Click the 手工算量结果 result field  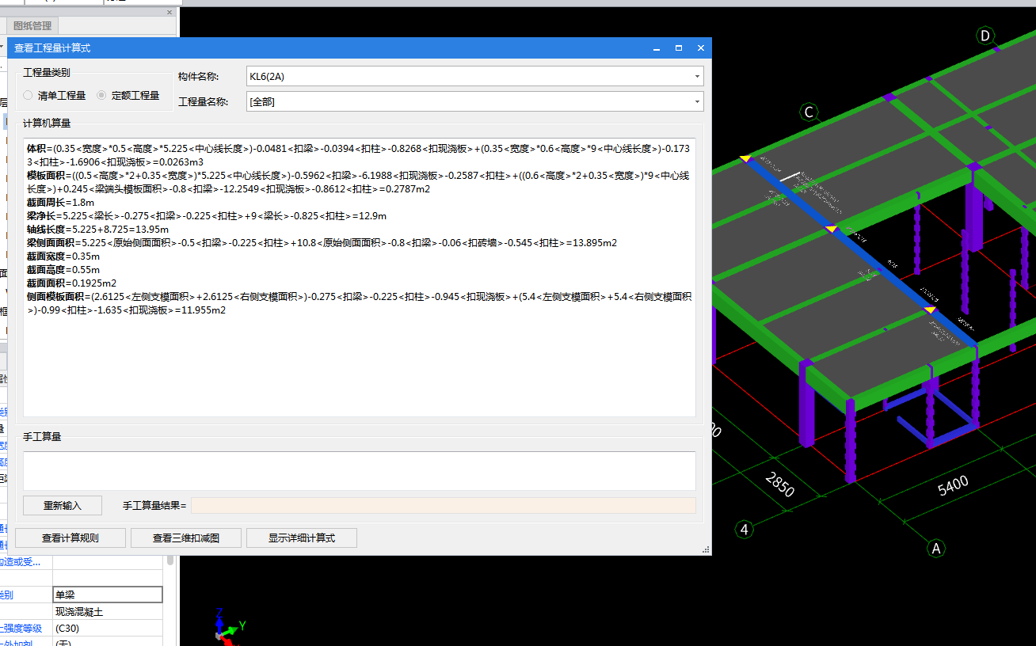tap(444, 505)
